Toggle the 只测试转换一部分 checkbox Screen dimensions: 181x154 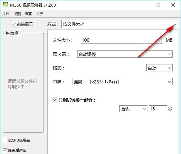[x=55, y=100]
